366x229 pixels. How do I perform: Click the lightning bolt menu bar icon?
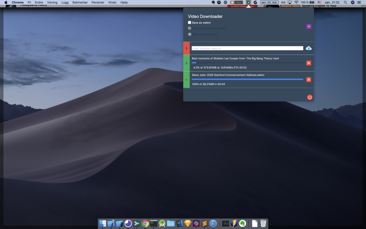tap(219, 2)
